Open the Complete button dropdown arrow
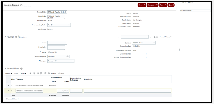This screenshot has height=104, width=214. click(157, 5)
